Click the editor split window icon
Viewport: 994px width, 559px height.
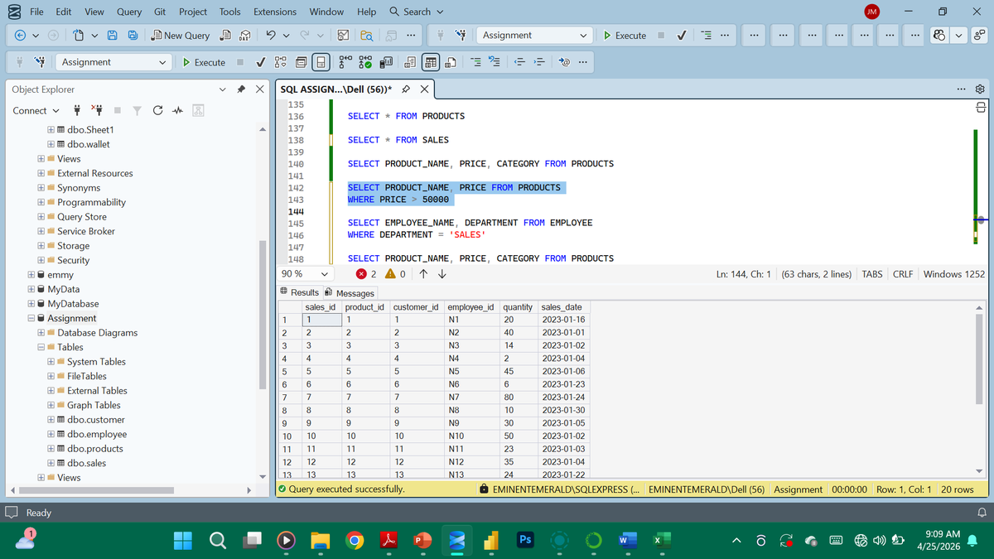tap(980, 107)
